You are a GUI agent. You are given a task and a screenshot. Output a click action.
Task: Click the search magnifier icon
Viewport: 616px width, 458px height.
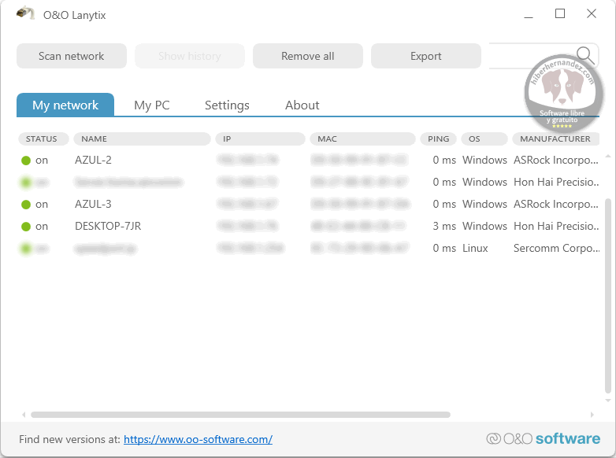click(585, 55)
